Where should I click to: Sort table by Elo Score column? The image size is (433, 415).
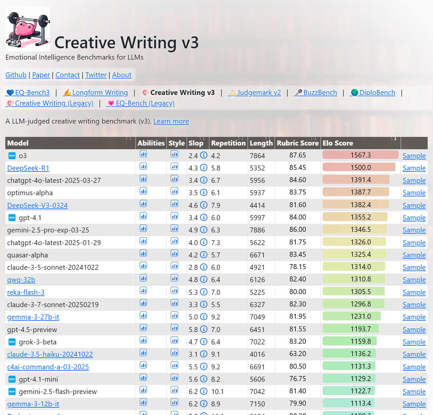(361, 143)
